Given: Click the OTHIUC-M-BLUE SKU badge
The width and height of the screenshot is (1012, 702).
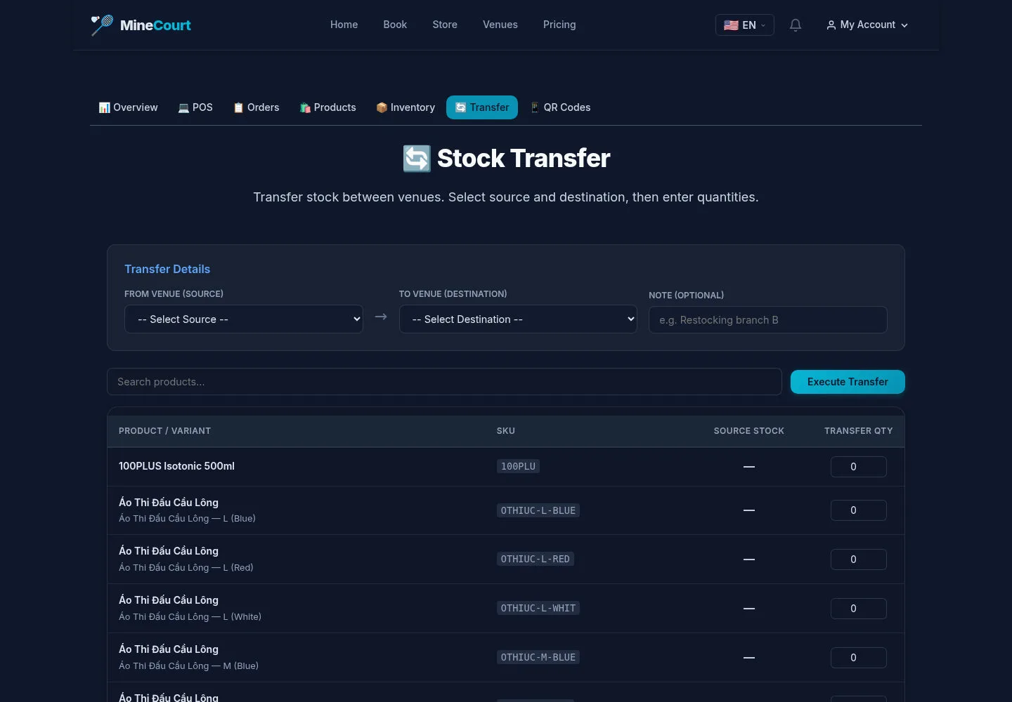Looking at the screenshot, I should click(538, 657).
